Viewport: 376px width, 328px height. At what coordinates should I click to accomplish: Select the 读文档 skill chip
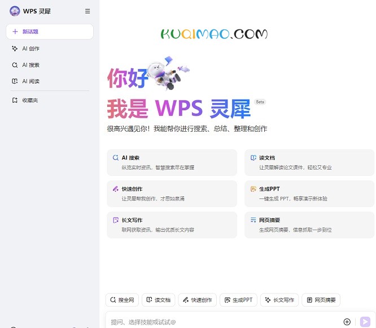159,300
